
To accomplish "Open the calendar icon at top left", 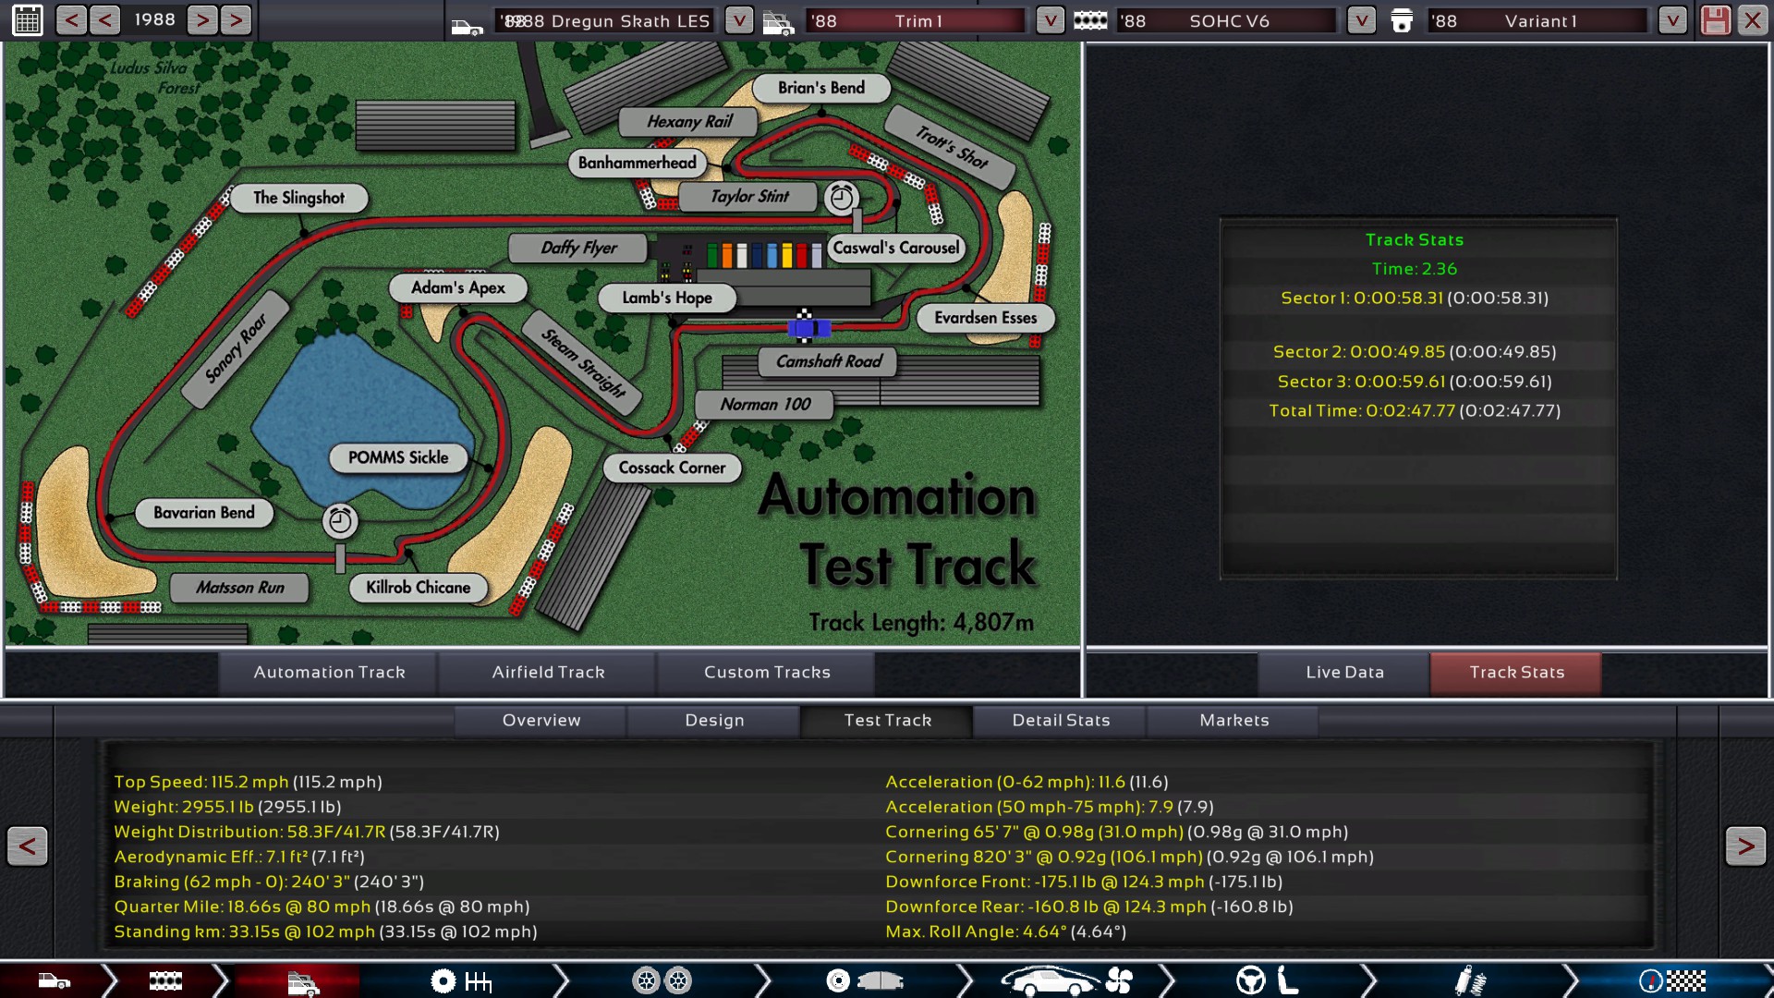I will 27,19.
